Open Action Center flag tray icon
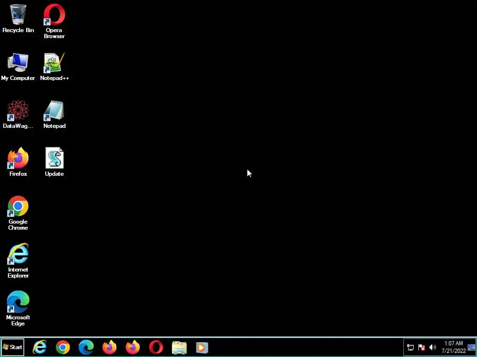 click(422, 347)
